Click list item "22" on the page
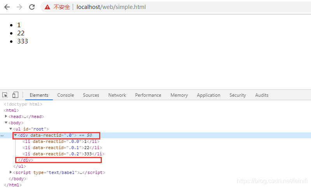311x188 pixels. point(21,33)
